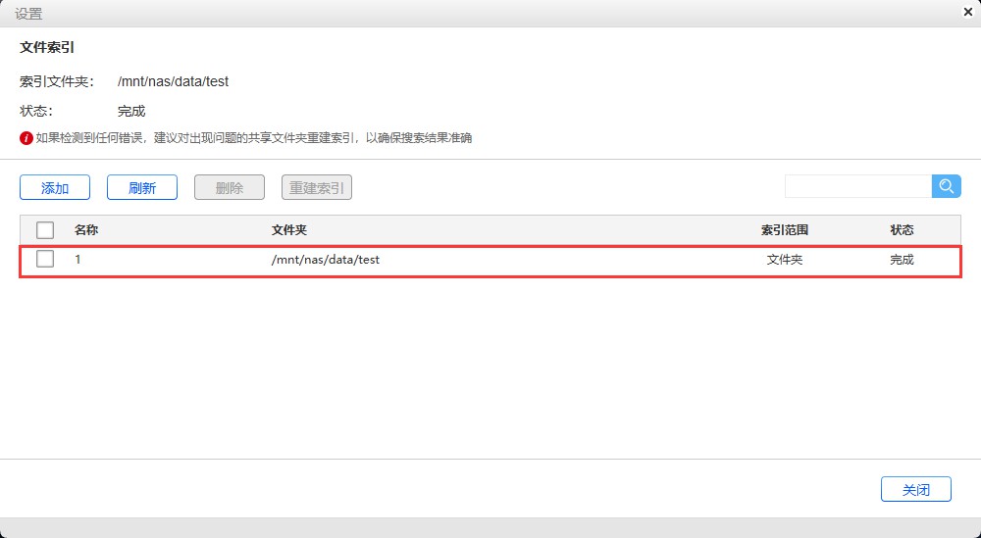Viewport: 981px width, 538px height.
Task: Click the 重建索引 button
Action: (x=316, y=188)
